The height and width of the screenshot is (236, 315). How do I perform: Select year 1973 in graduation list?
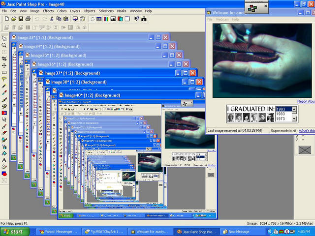283,118
